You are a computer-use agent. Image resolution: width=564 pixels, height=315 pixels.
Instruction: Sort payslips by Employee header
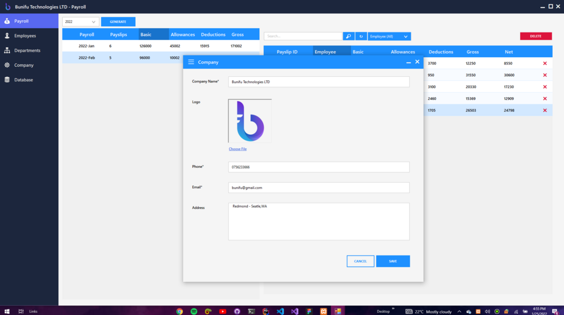pyautogui.click(x=325, y=52)
